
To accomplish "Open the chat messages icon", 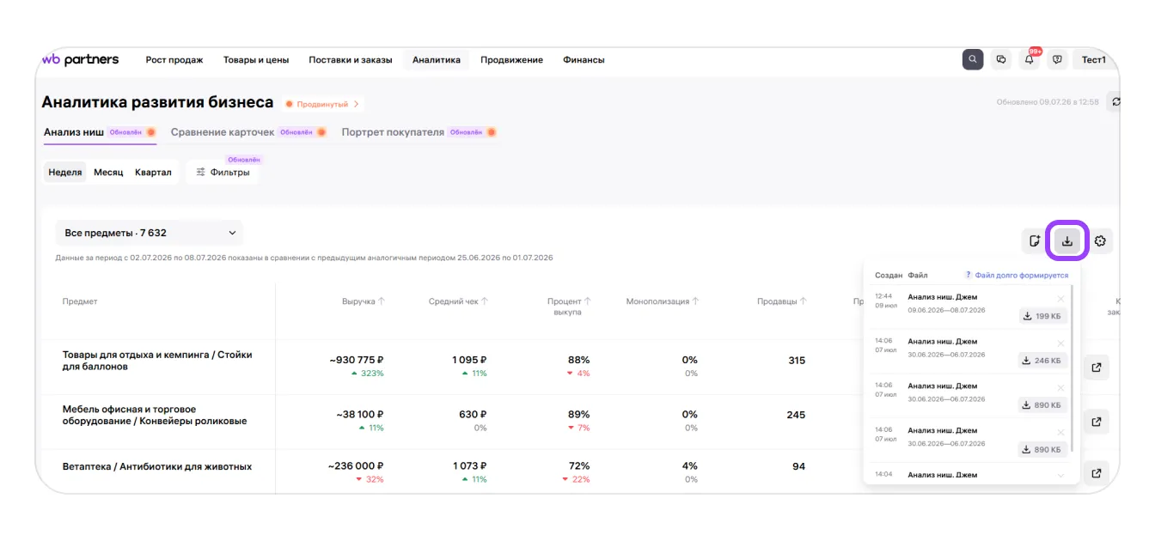I will [x=1001, y=60].
